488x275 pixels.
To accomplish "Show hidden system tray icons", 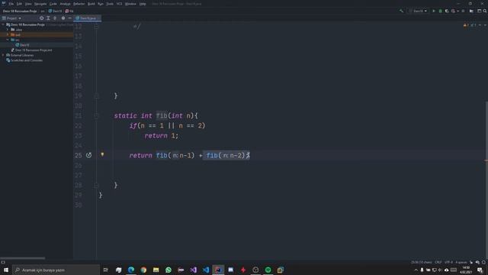I will coord(416,270).
